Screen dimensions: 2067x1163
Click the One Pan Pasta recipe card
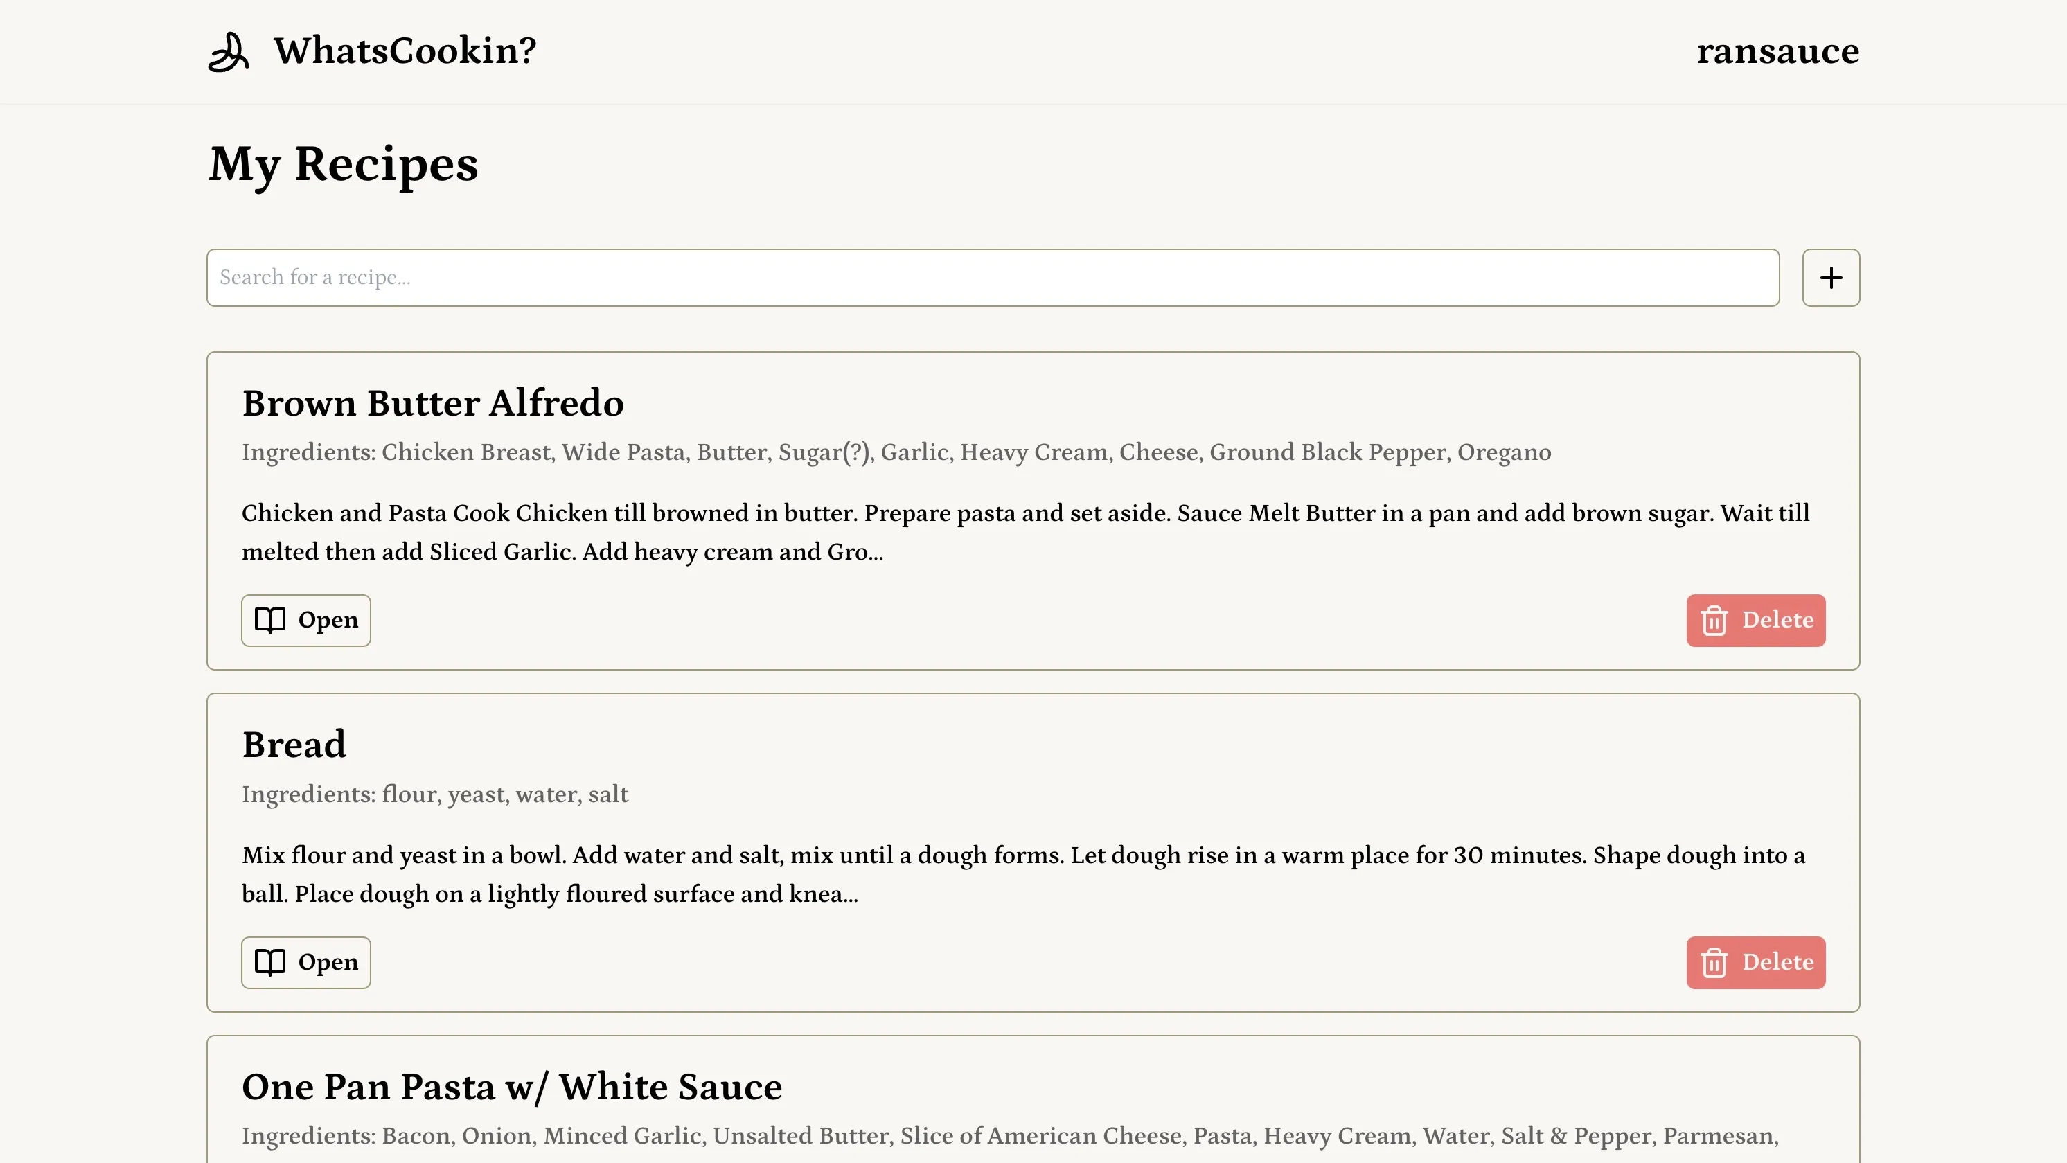click(1032, 1099)
